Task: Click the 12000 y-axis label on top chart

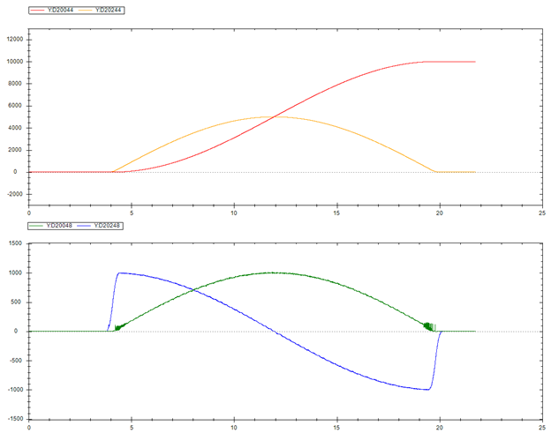Action: pos(14,40)
